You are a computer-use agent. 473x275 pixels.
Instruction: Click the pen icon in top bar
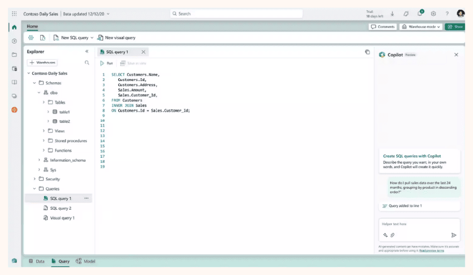[406, 14]
